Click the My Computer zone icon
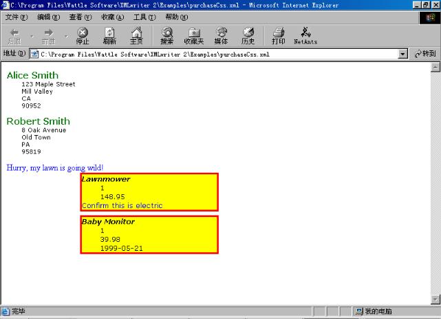Screen dimensions: 441x319 (x=358, y=311)
